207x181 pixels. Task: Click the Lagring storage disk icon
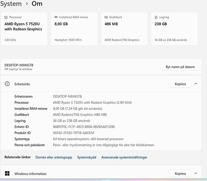coord(156,17)
